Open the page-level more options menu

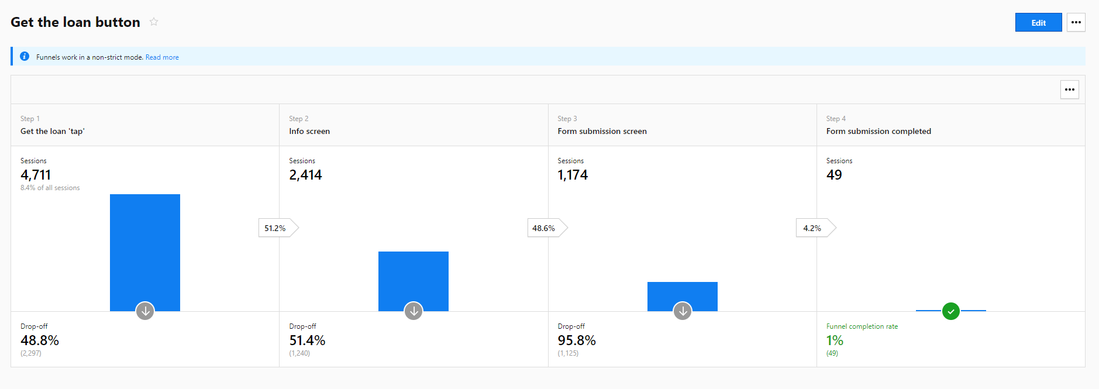point(1076,22)
